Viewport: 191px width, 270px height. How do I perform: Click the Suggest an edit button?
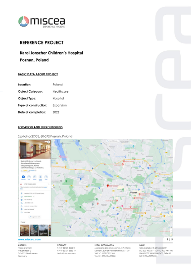point(35,217)
